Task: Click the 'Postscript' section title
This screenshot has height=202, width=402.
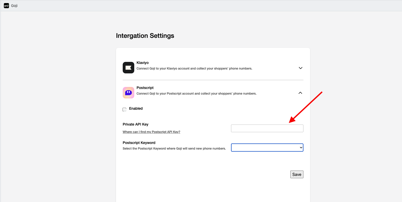Action: (145, 88)
